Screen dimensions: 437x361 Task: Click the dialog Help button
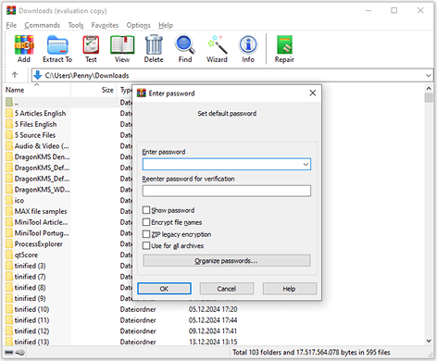290,289
